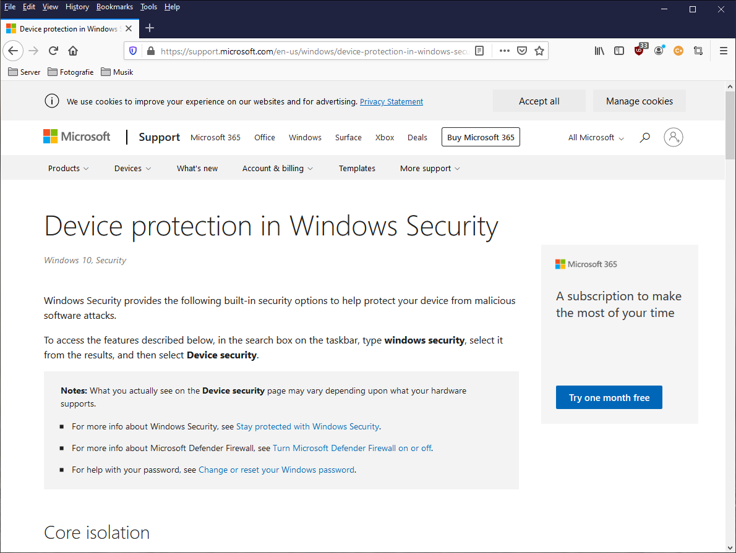Viewport: 736px width, 553px height.
Task: Open Deals nav link
Action: 417,137
